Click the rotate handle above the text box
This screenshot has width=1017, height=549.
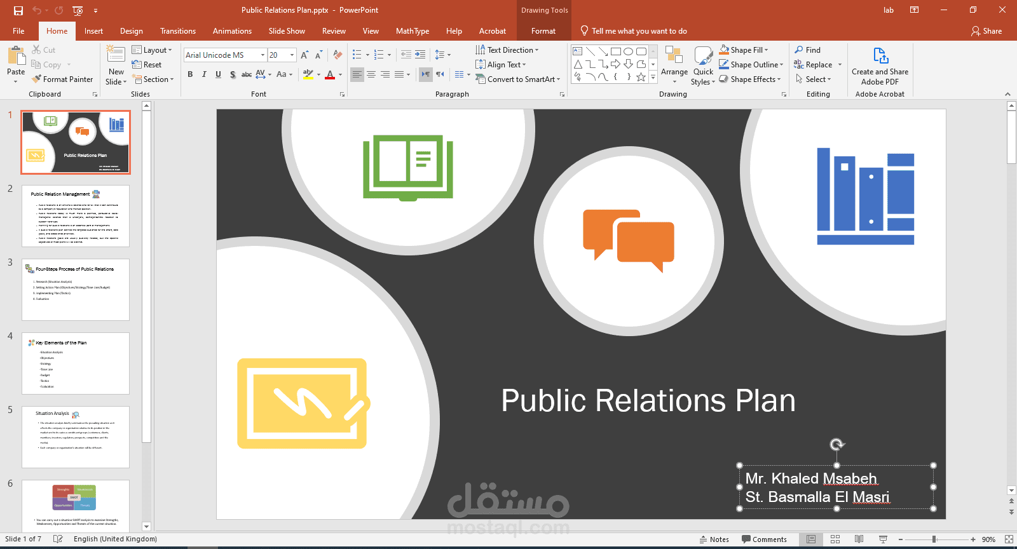click(837, 444)
